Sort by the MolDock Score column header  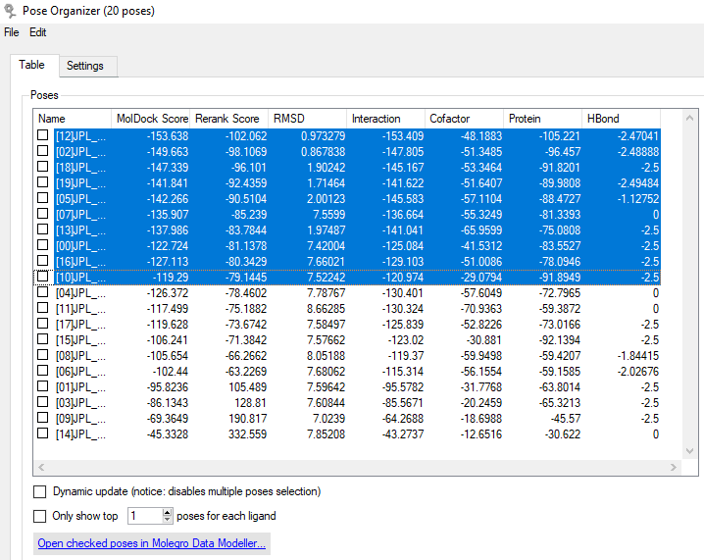point(150,119)
